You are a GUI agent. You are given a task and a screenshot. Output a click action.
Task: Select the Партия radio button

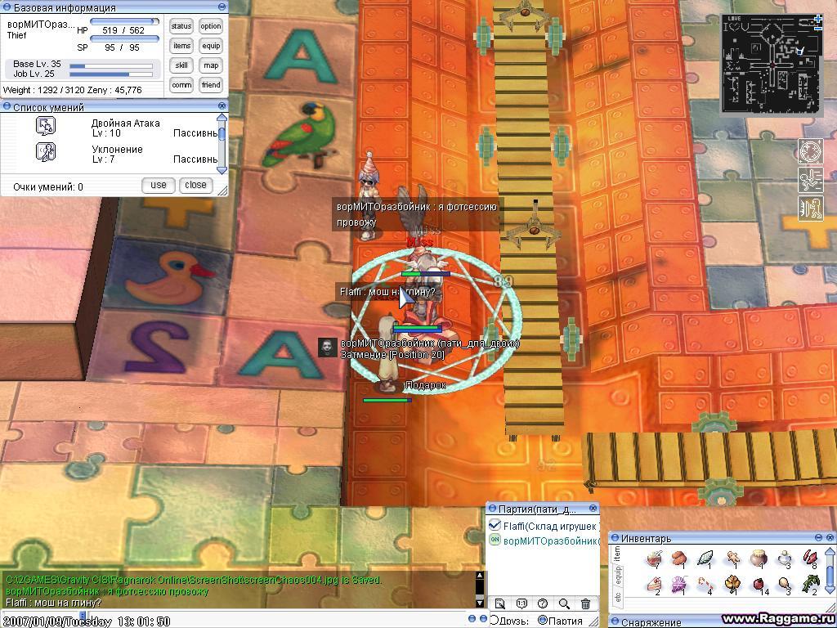[542, 621]
